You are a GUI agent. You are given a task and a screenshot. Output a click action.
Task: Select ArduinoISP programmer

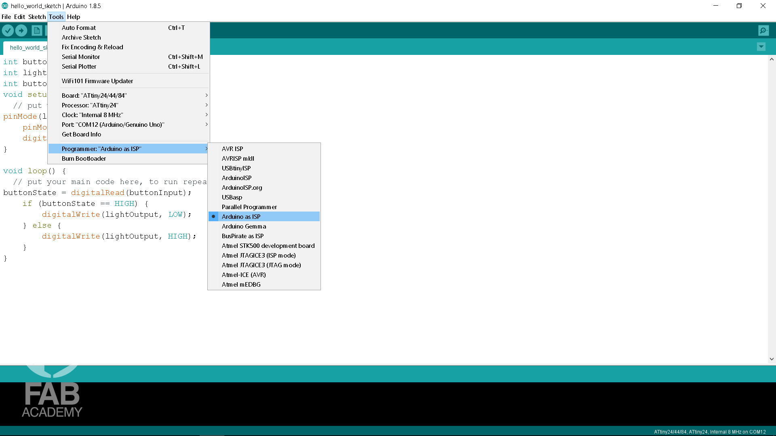(x=264, y=178)
